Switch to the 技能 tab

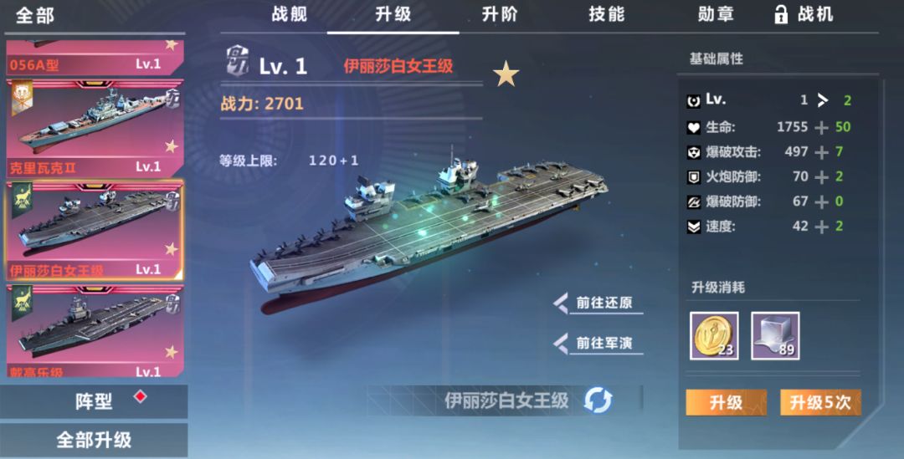point(607,14)
